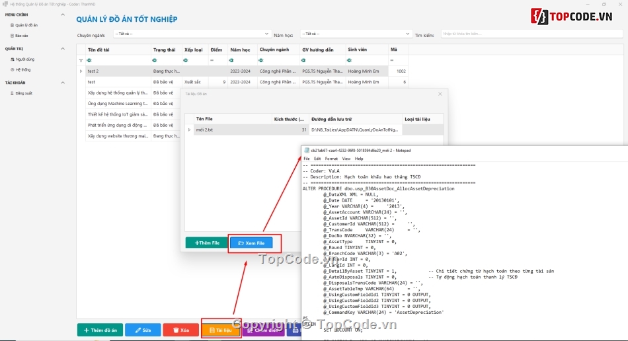Click Mã column equals filter operator

tap(392, 60)
